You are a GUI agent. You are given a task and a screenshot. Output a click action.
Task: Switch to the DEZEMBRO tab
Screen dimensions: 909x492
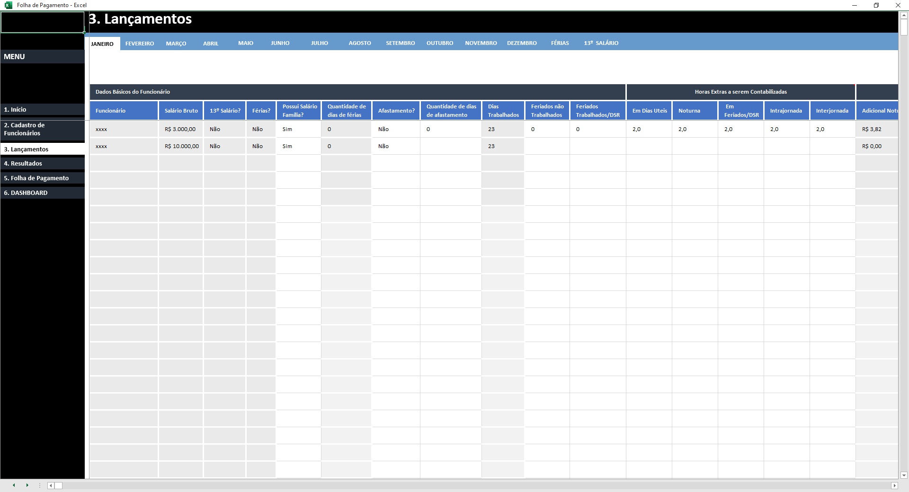pyautogui.click(x=522, y=43)
